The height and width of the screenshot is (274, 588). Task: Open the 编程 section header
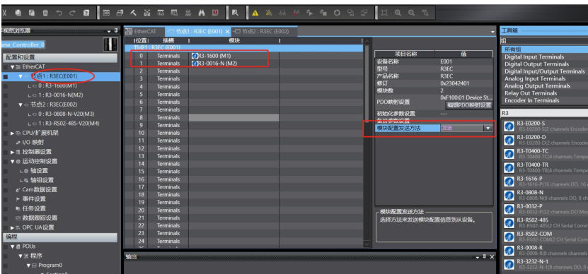pos(60,237)
